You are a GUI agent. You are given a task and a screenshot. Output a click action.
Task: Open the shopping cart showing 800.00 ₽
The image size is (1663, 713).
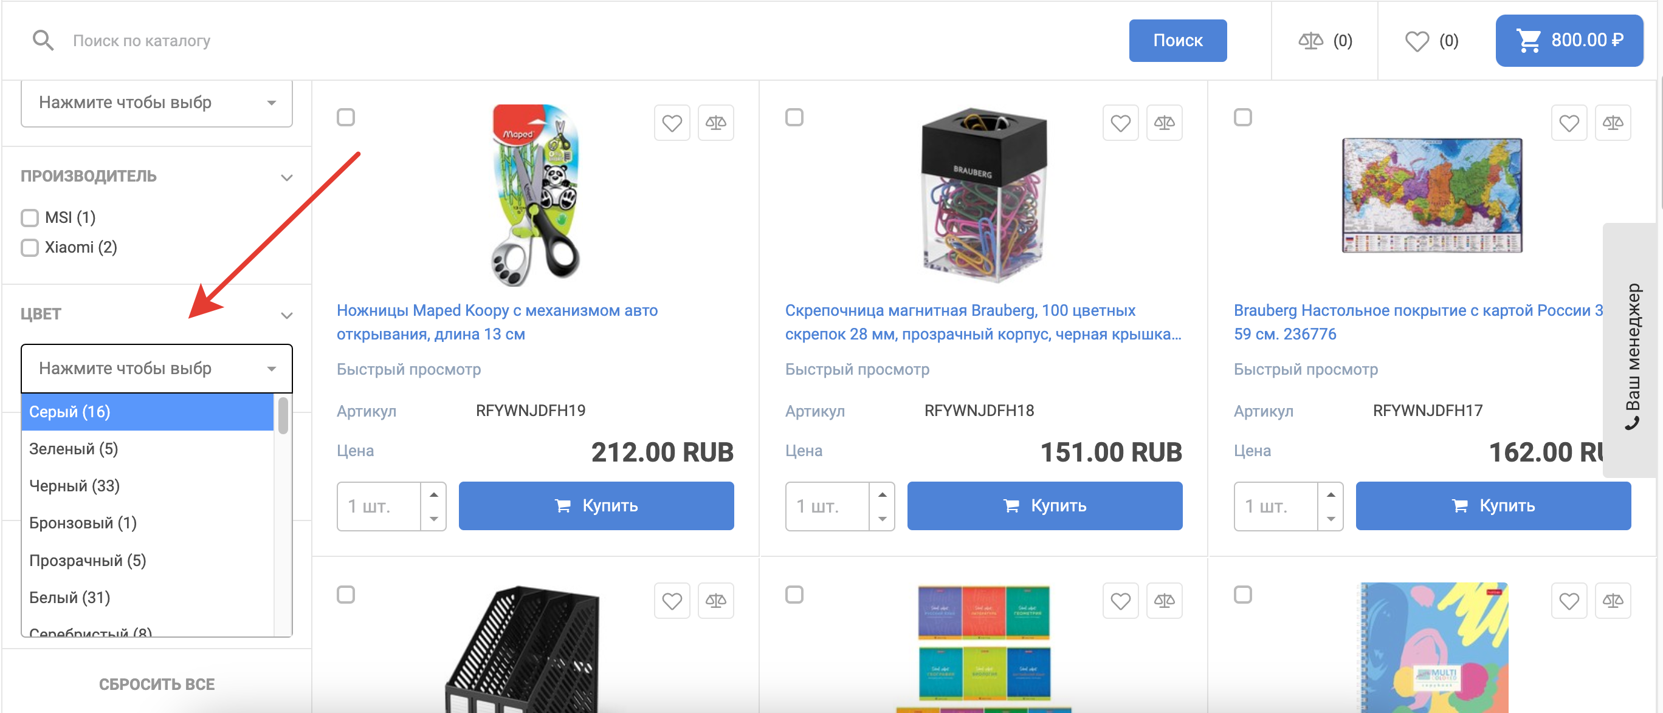[1569, 41]
